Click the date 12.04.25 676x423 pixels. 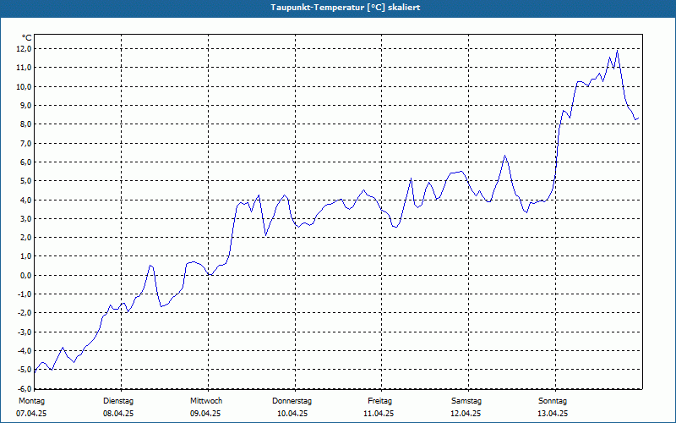(466, 414)
